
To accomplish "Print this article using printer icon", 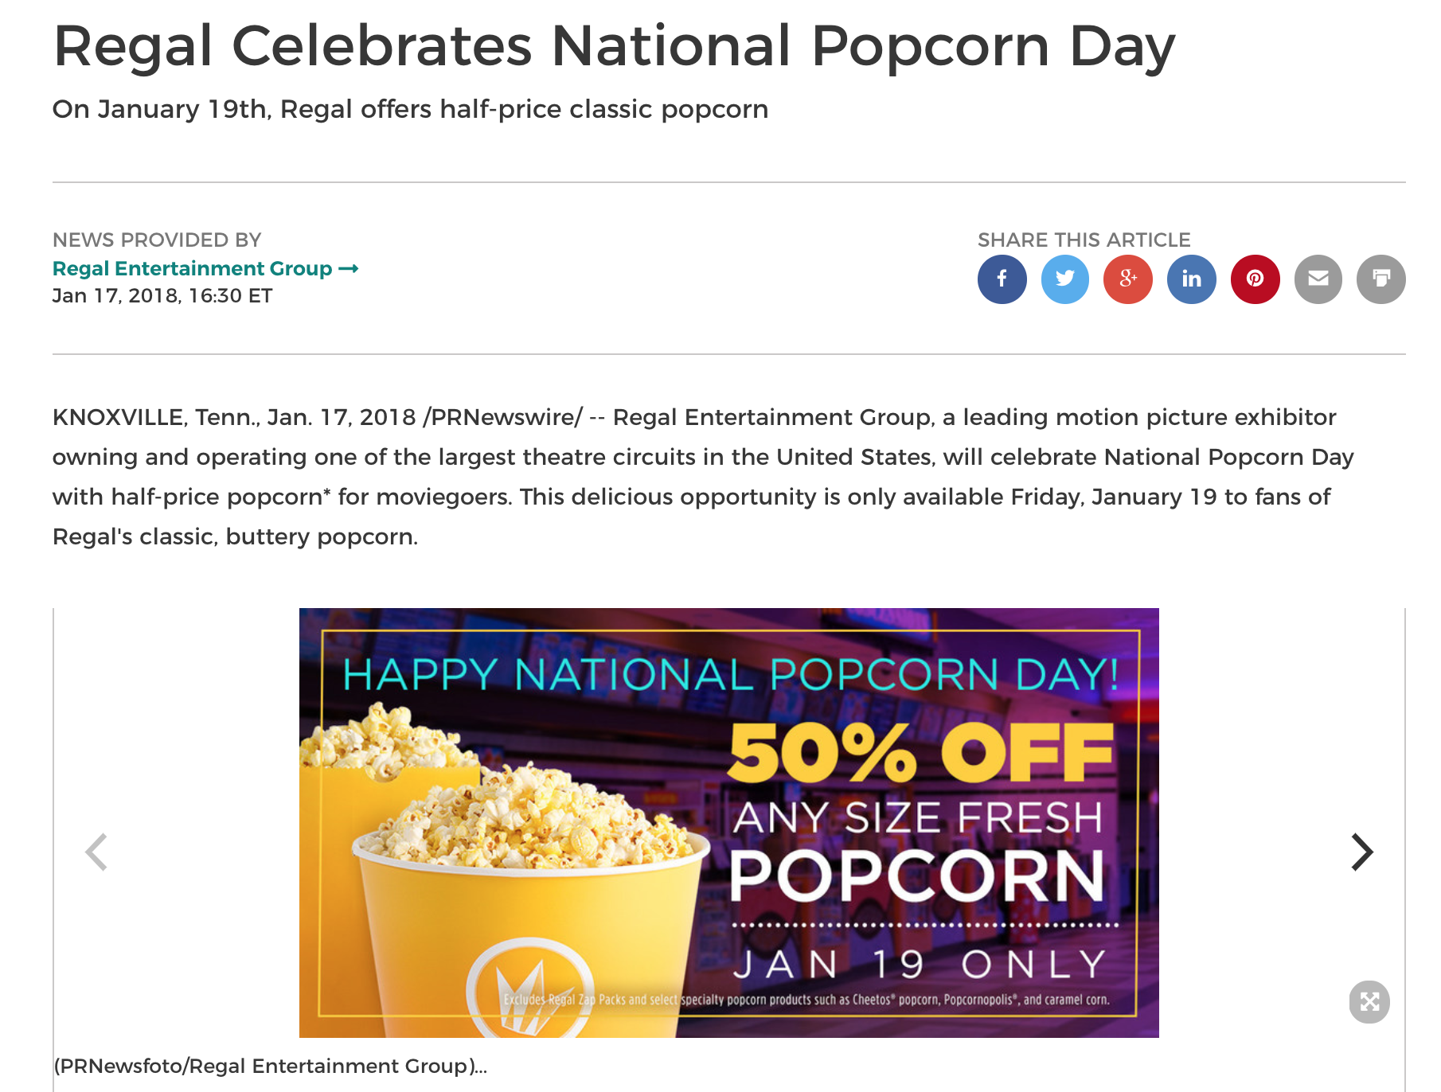I will tap(1381, 279).
